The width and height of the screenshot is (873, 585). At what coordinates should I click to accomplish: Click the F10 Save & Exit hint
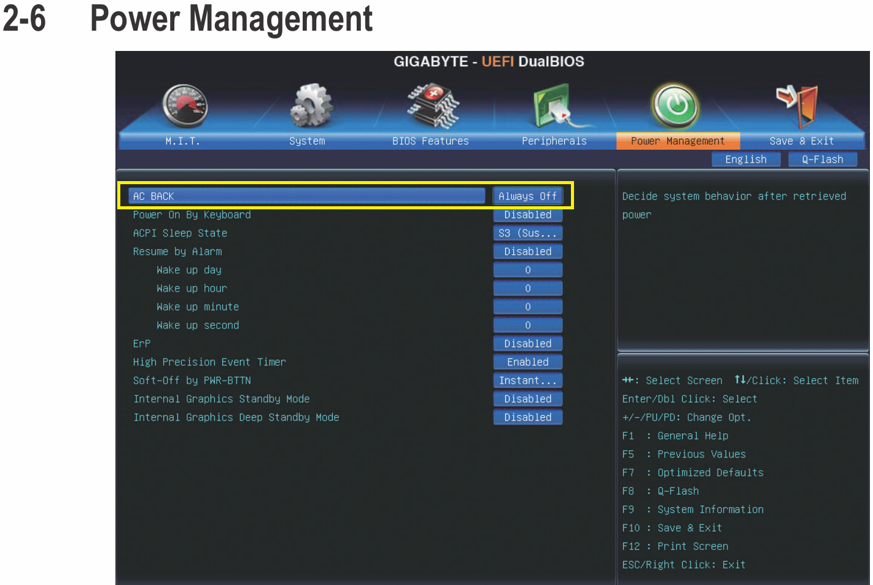pyautogui.click(x=672, y=528)
